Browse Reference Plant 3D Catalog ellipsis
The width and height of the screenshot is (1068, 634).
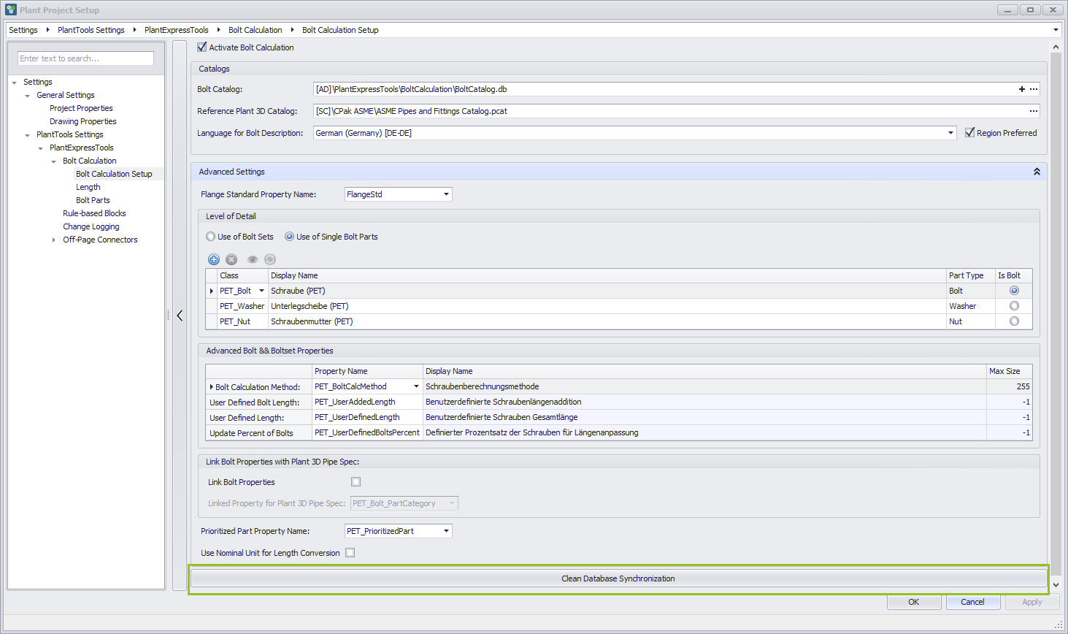click(1034, 111)
